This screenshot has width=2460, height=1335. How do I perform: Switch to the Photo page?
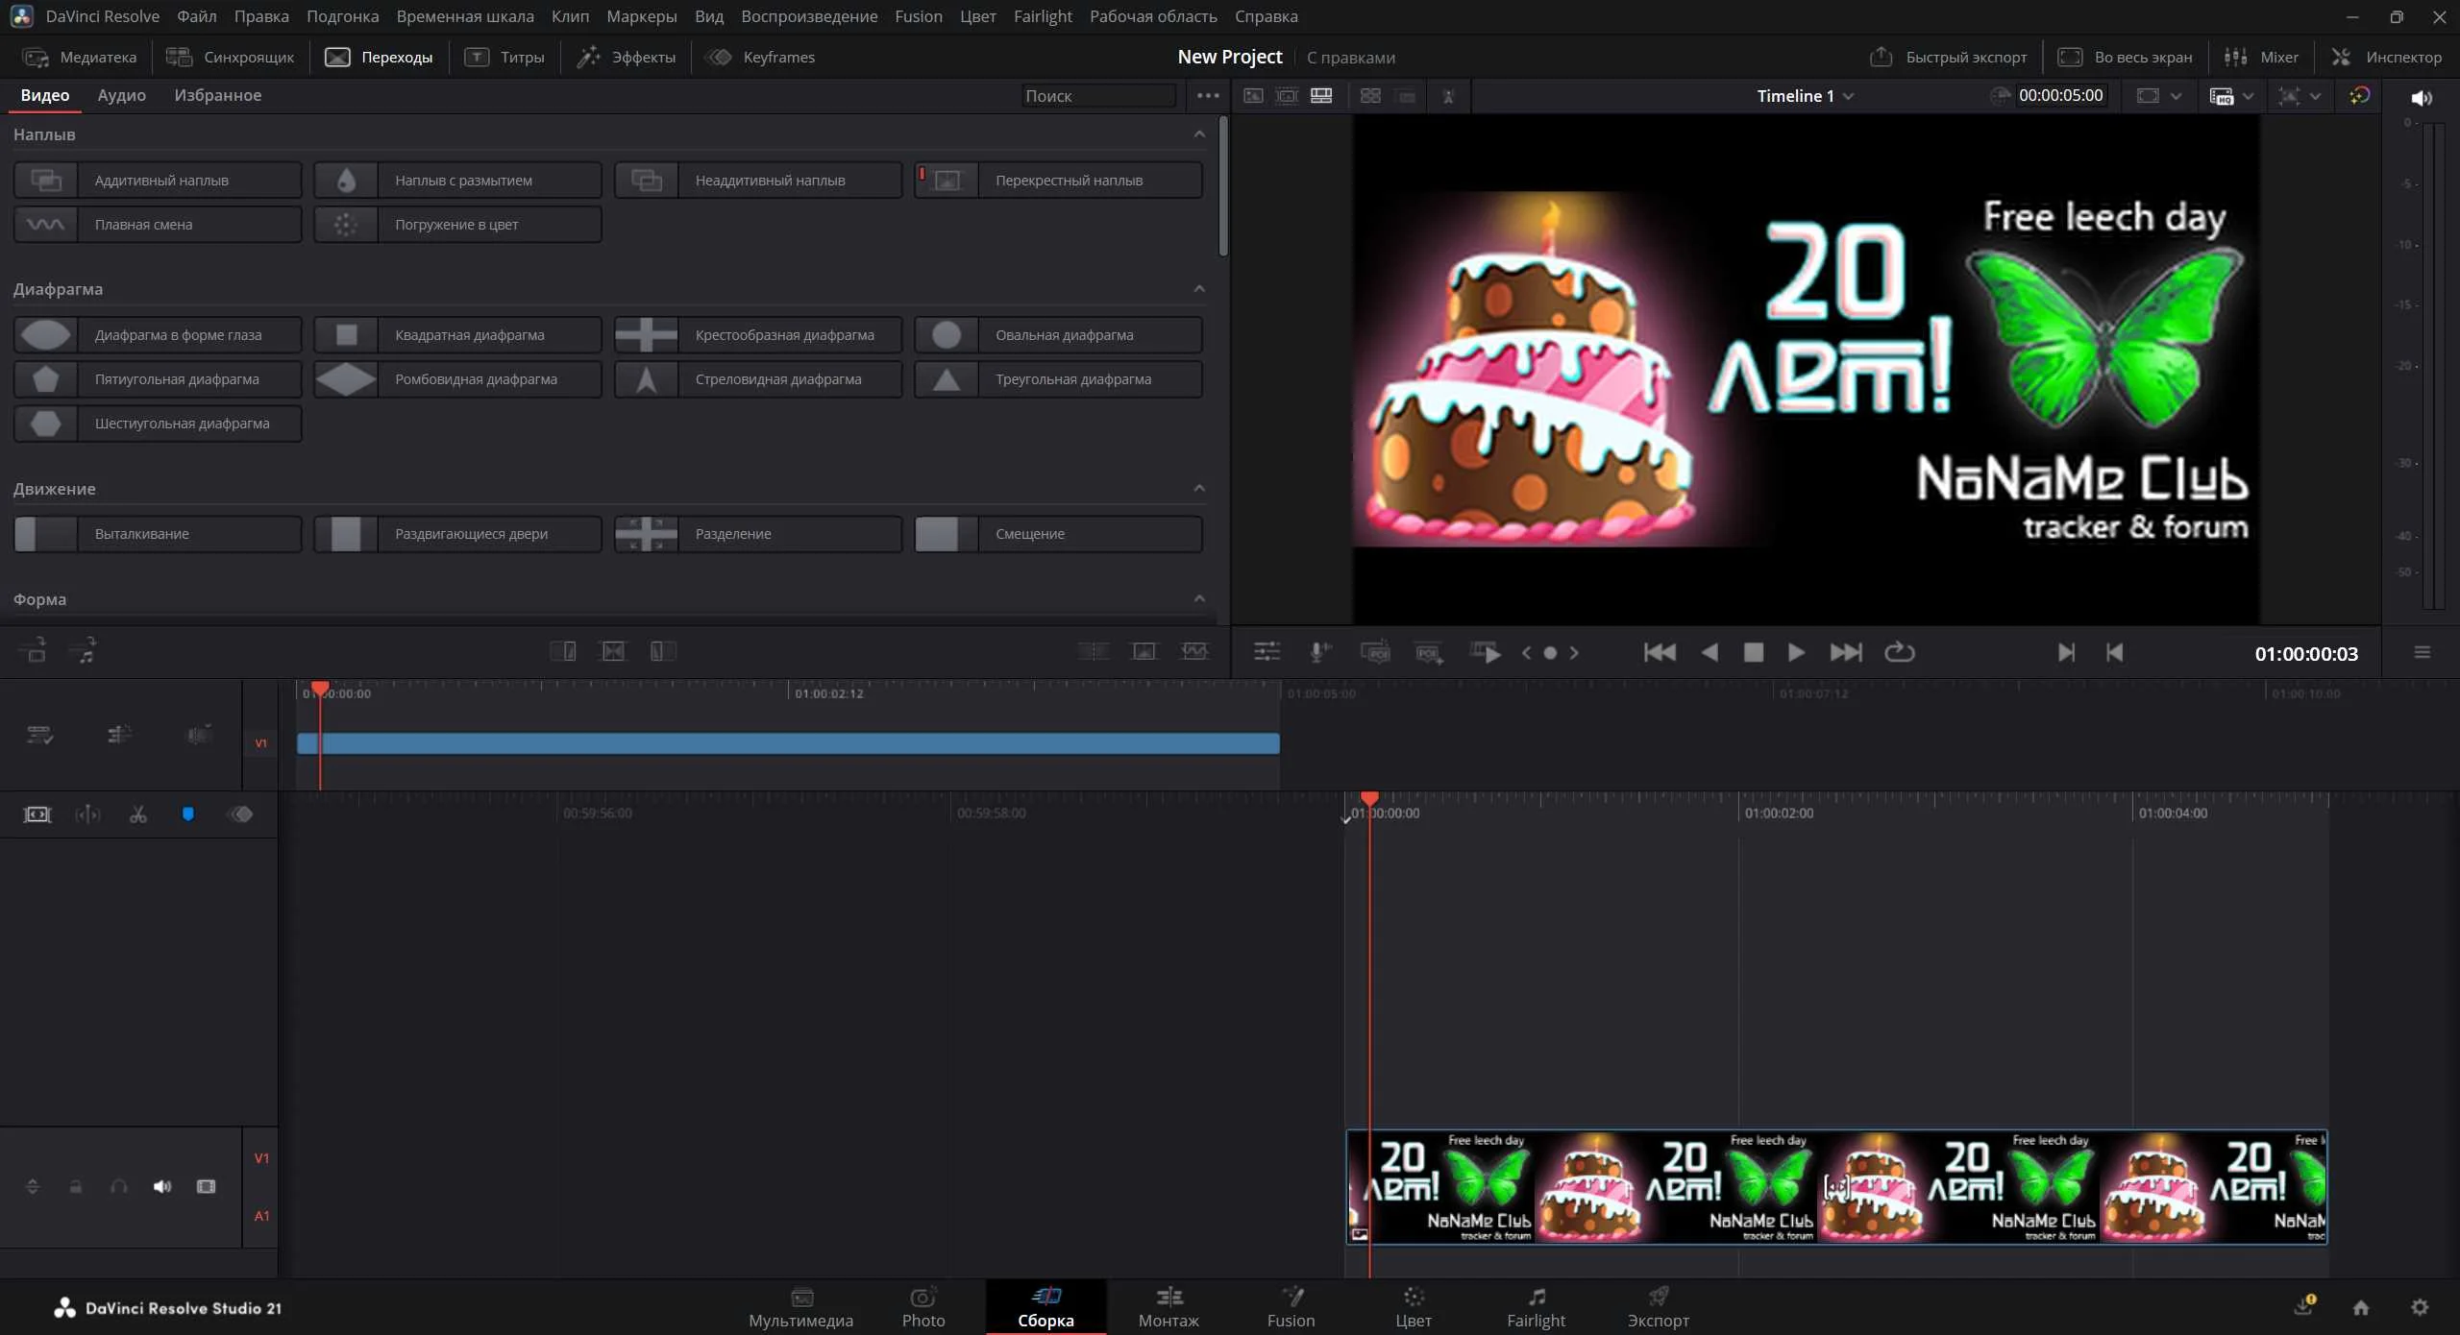coord(923,1307)
